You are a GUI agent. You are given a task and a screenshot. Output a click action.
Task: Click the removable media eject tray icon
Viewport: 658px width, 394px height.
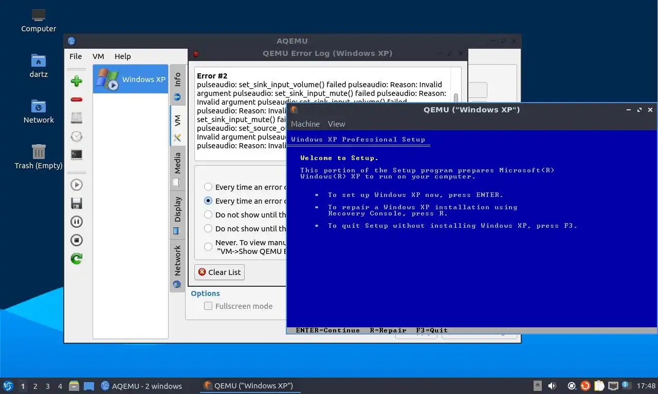click(x=538, y=386)
